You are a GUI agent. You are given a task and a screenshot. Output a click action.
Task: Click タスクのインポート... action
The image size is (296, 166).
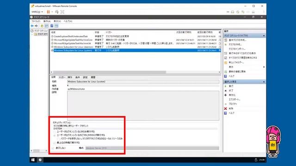(x=237, y=49)
